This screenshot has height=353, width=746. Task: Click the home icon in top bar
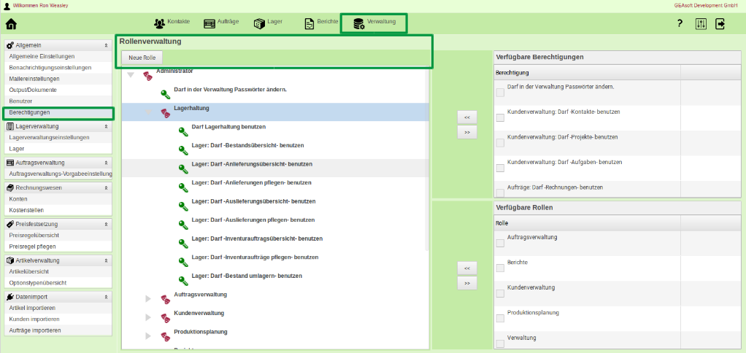point(11,24)
